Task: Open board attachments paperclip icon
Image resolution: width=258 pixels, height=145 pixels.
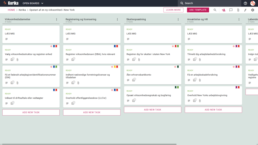Action: (238, 10)
